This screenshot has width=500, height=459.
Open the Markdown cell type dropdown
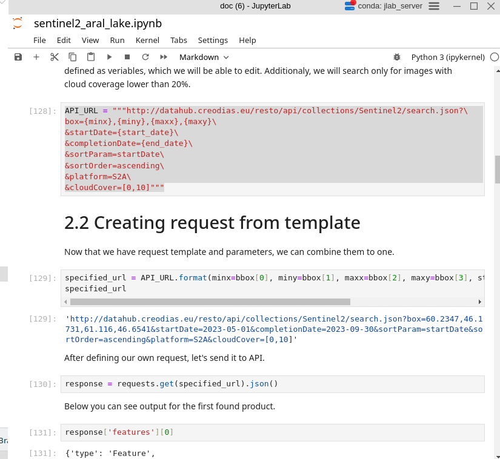(x=204, y=57)
